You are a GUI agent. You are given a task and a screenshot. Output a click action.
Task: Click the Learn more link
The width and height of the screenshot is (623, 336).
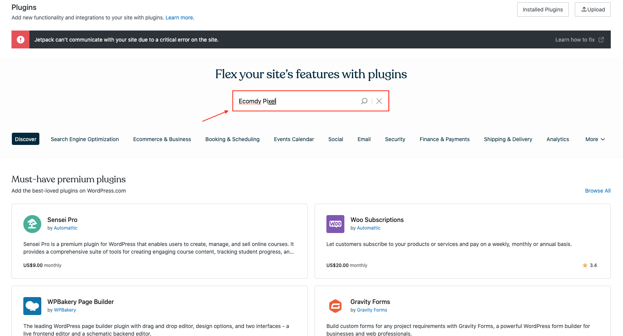[x=179, y=18]
